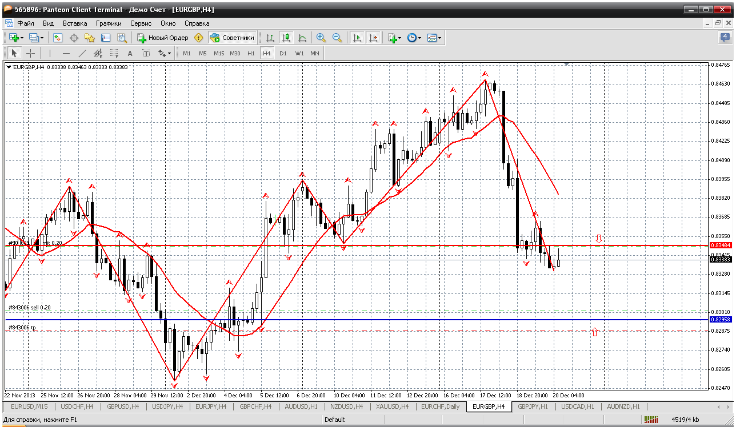Select the cursor arrow tool
The image size is (736, 427).
pyautogui.click(x=14, y=53)
